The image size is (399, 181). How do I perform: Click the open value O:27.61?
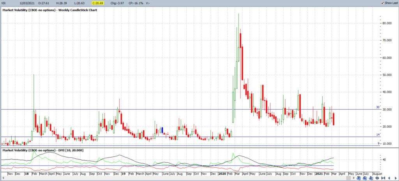pyautogui.click(x=43, y=3)
